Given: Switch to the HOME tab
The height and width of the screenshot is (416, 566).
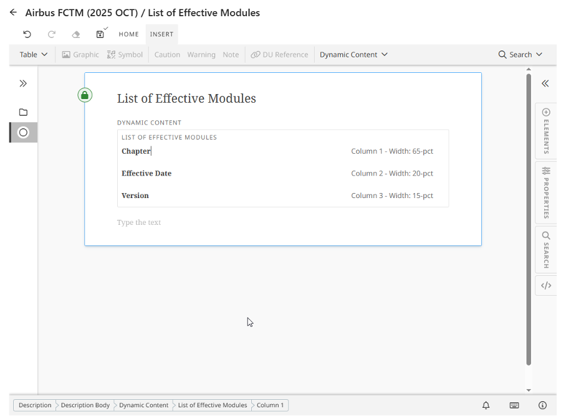Looking at the screenshot, I should click(x=129, y=34).
